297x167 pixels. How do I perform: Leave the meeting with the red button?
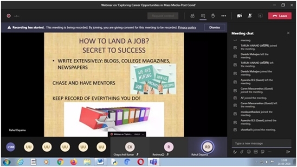click(280, 16)
